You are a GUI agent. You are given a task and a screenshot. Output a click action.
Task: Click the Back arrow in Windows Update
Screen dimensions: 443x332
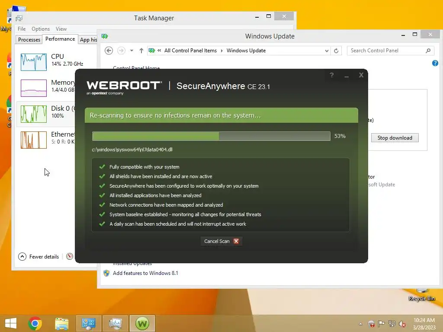coord(109,51)
